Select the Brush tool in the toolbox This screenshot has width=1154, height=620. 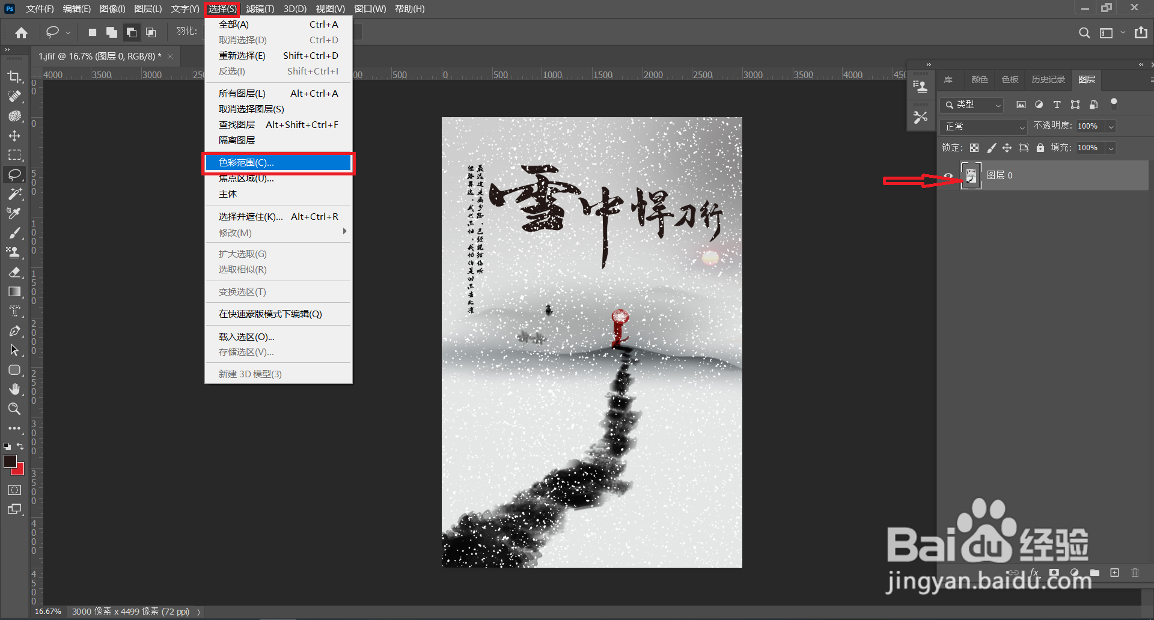[14, 233]
